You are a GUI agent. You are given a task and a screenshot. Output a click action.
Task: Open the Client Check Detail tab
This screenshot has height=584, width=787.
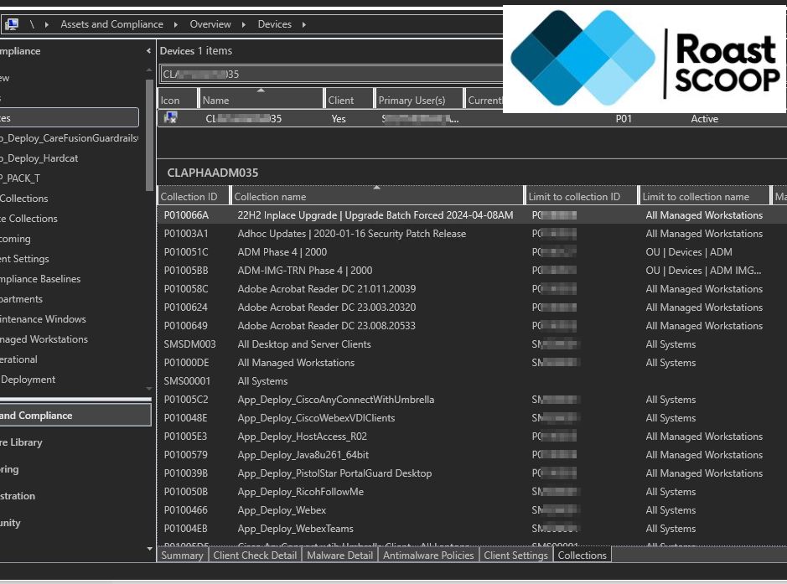[255, 555]
